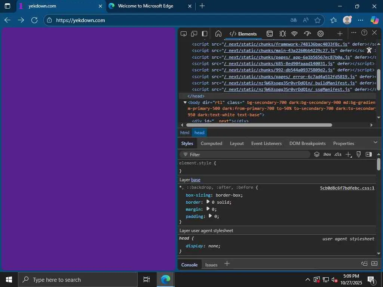
Task: Select html in the breadcrumb trail
Action: [x=185, y=133]
